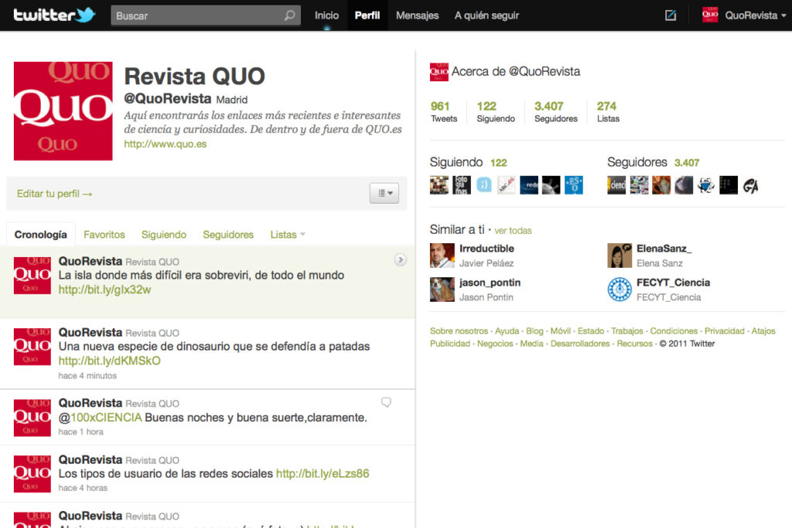Viewport: 792px width, 528px height.
Task: Click 122 Siguiendo stat
Action: point(496,111)
